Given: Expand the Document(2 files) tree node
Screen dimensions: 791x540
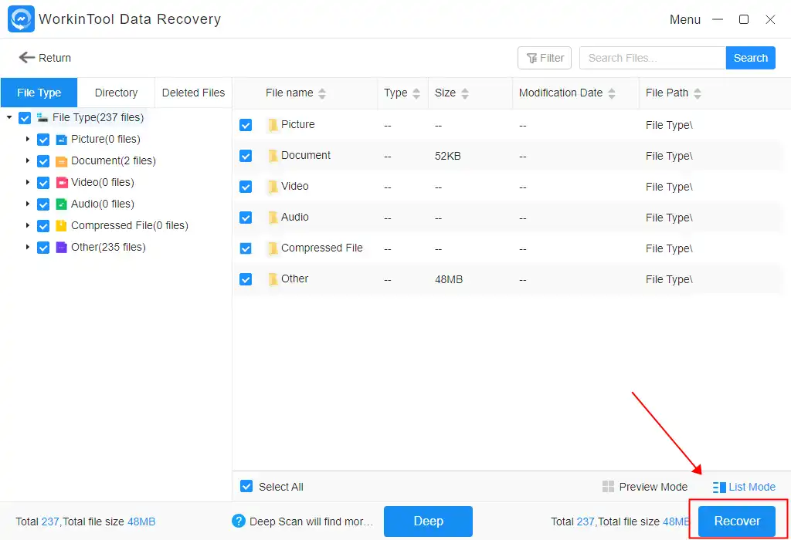Looking at the screenshot, I should point(28,160).
